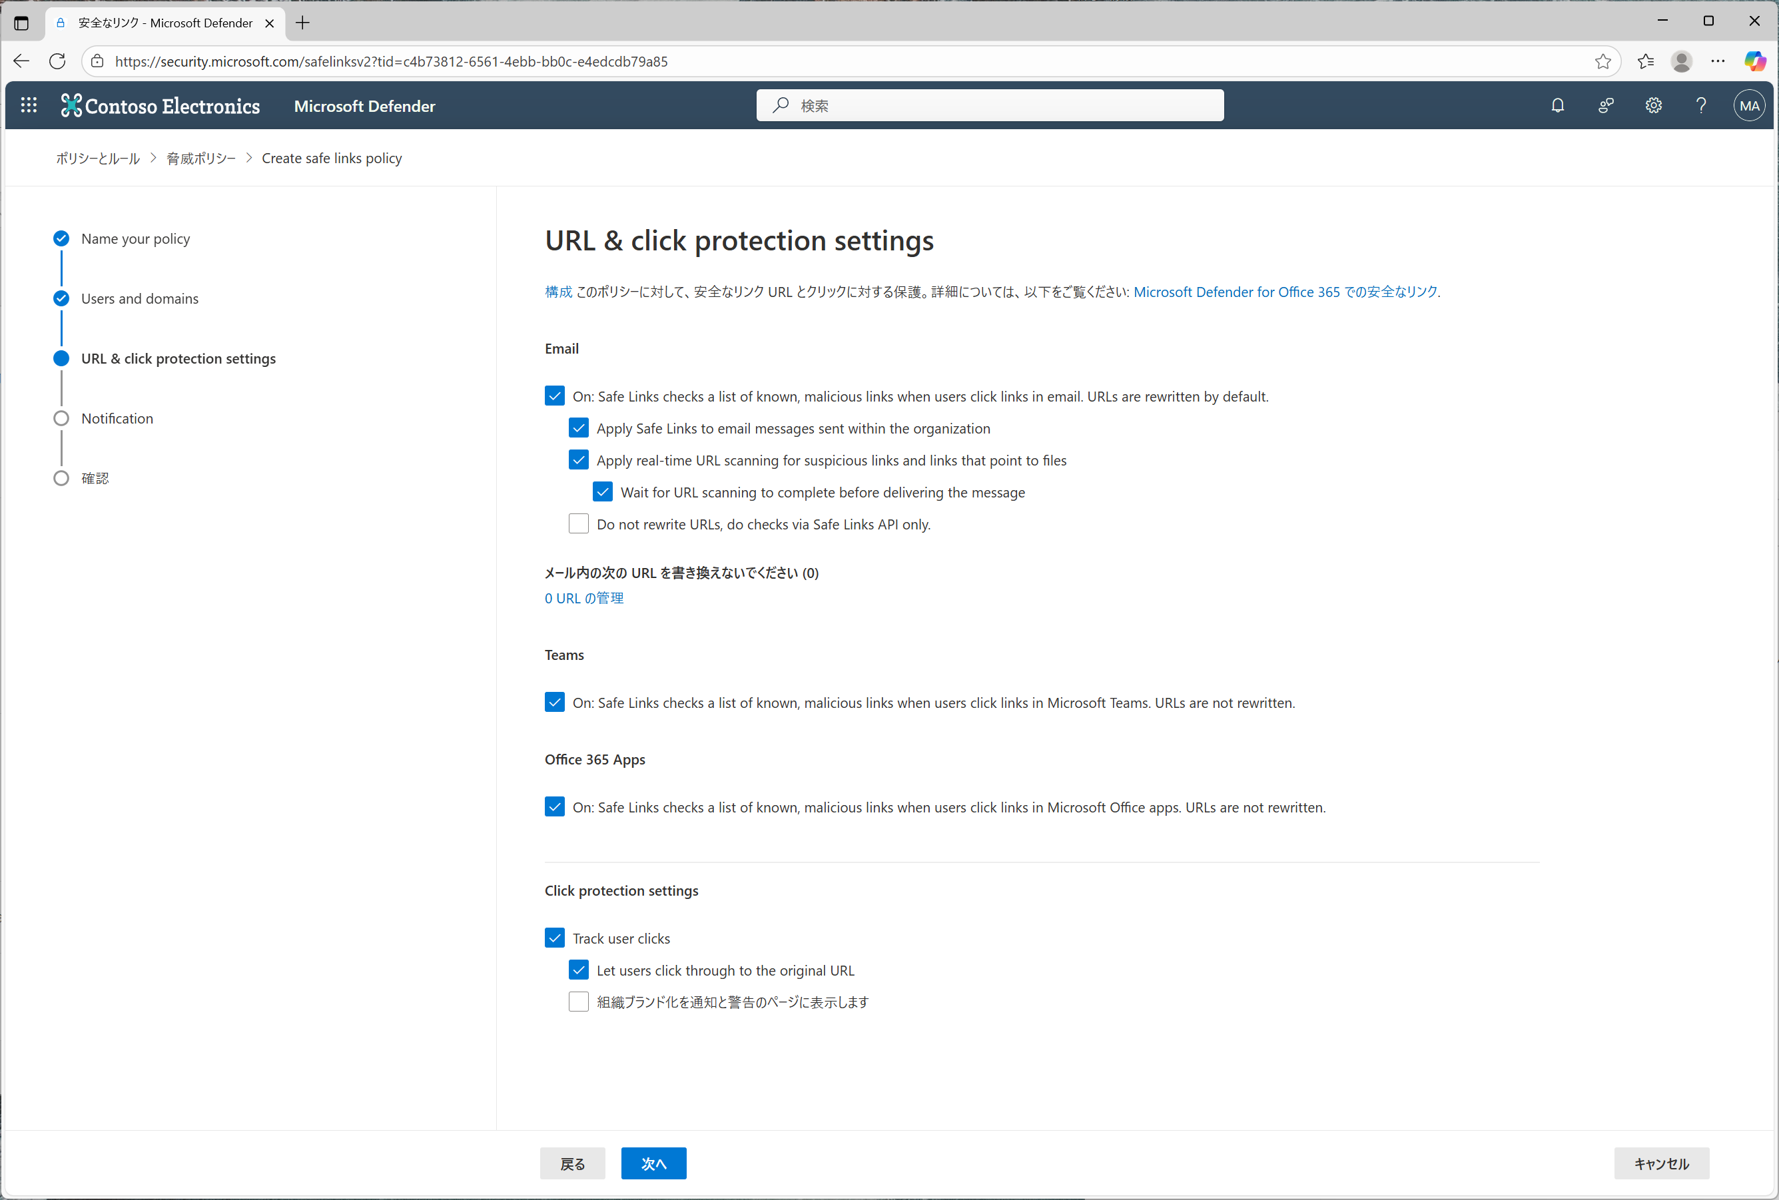This screenshot has width=1779, height=1200.
Task: Open the settings gear in Defender header
Action: click(1654, 106)
